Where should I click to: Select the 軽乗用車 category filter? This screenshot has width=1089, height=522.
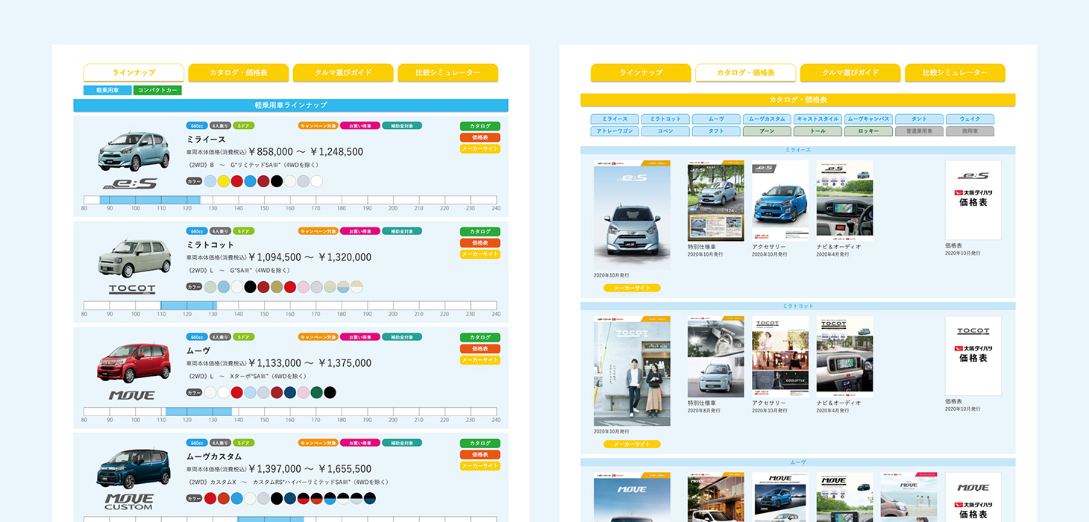107,90
